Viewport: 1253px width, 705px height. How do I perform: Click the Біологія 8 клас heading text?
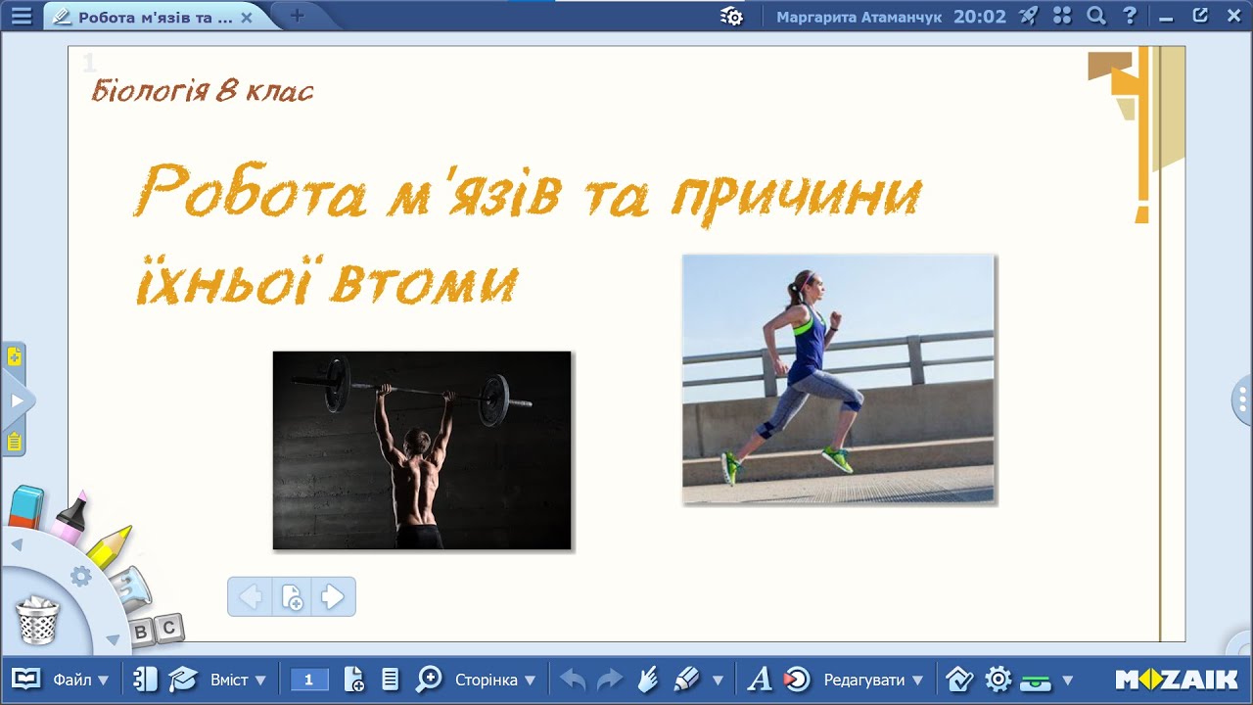tap(202, 92)
